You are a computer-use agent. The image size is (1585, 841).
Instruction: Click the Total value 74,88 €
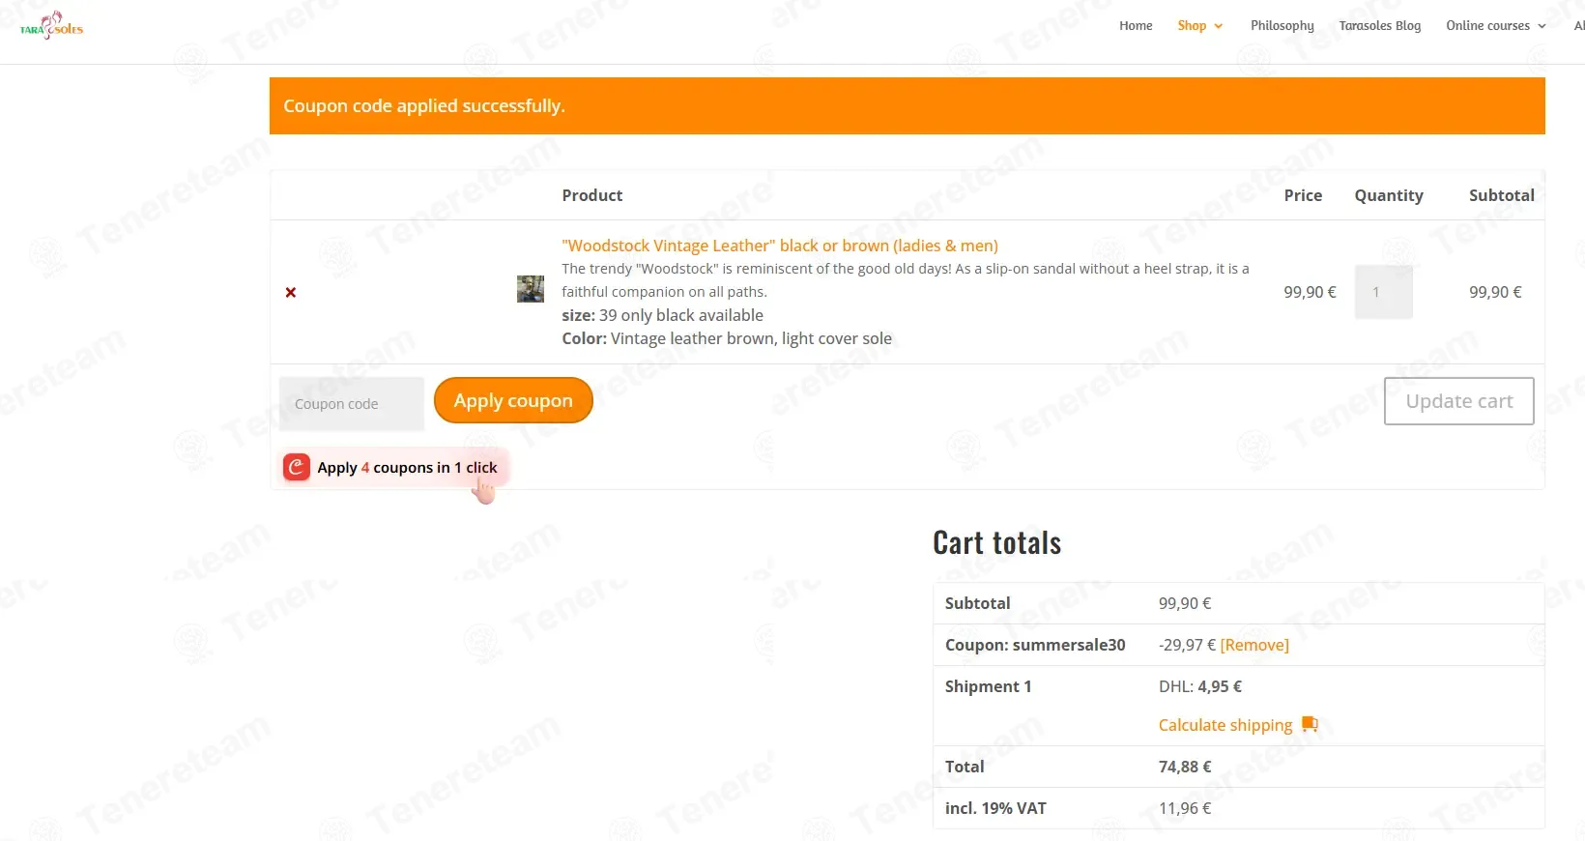(x=1185, y=767)
